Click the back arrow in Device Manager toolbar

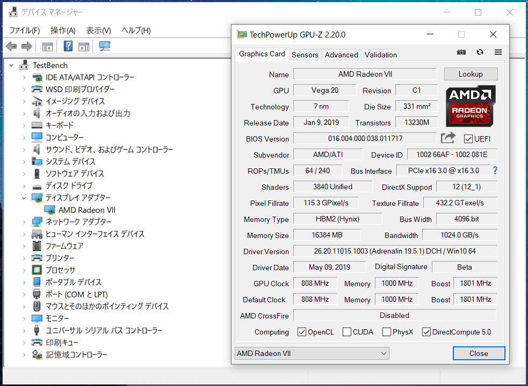click(x=11, y=46)
